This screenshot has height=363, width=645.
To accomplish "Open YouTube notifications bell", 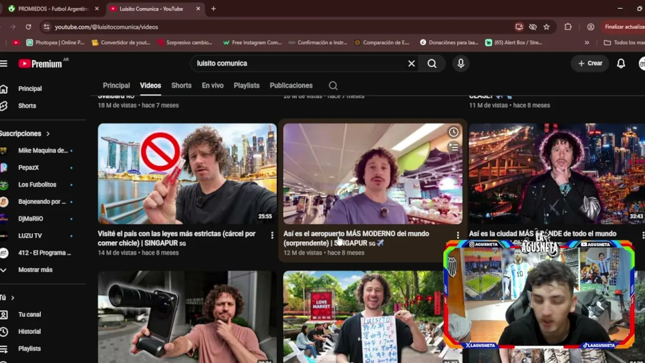I will click(x=621, y=64).
